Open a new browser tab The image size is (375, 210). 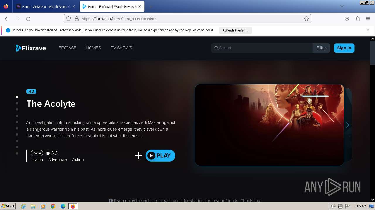coord(151,6)
